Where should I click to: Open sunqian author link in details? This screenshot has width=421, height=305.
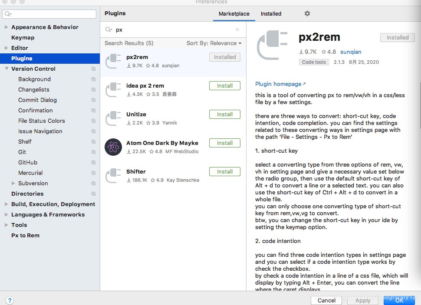[x=351, y=52]
